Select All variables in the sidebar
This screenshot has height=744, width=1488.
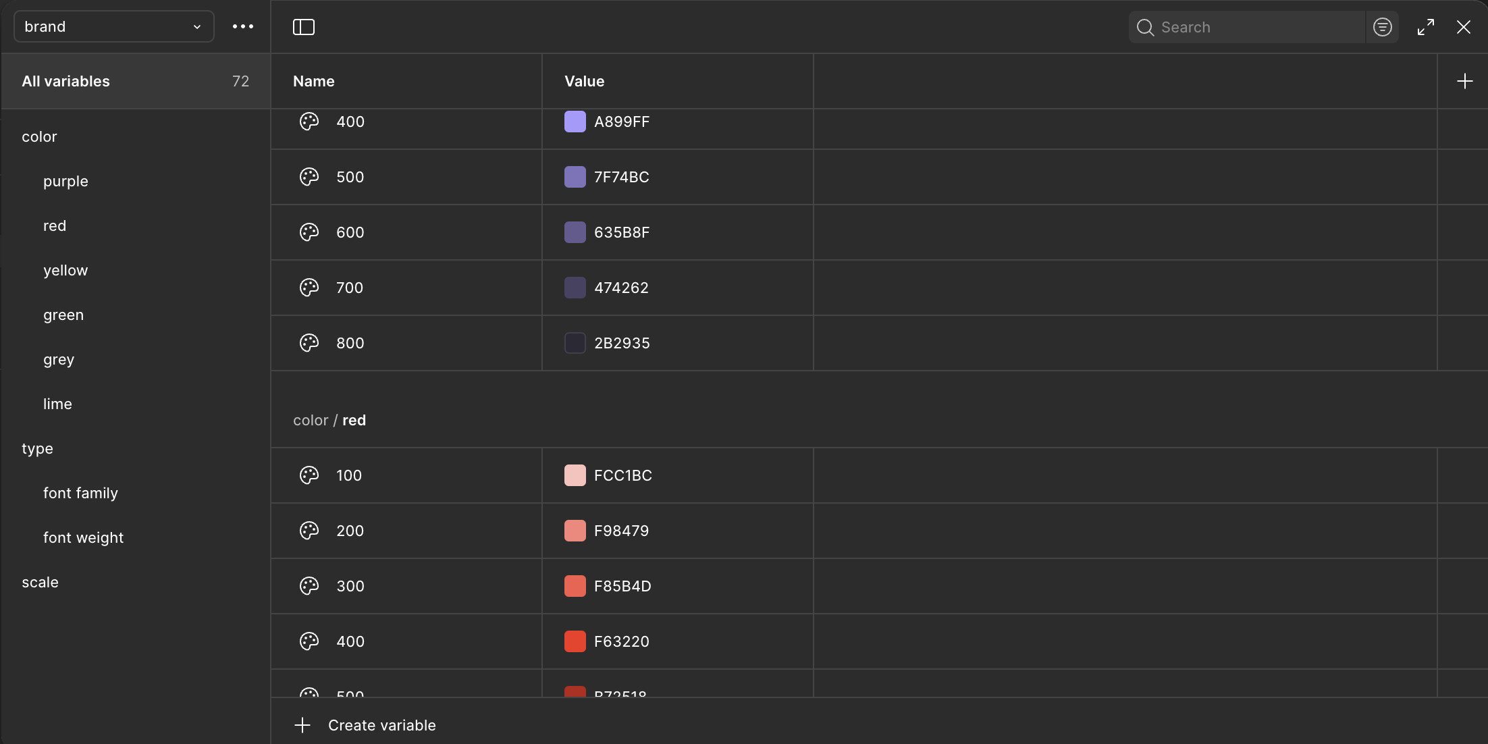pyautogui.click(x=65, y=82)
